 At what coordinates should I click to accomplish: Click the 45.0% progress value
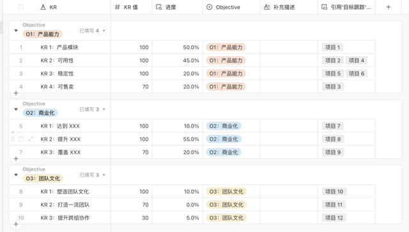click(x=191, y=61)
